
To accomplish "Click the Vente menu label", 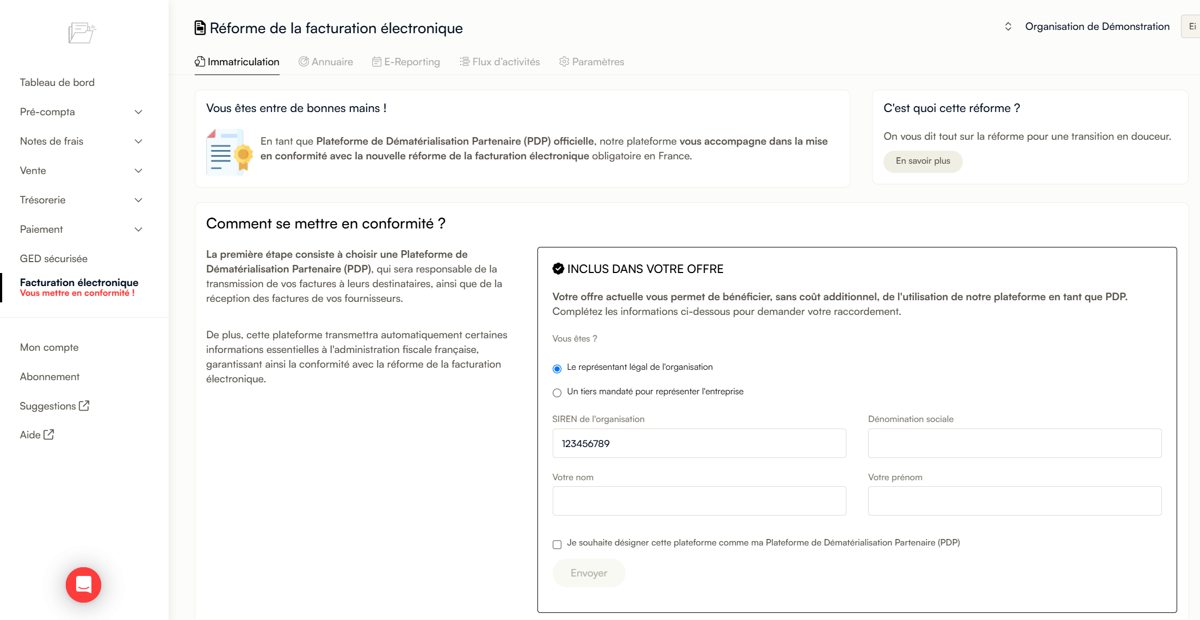I will 33,171.
